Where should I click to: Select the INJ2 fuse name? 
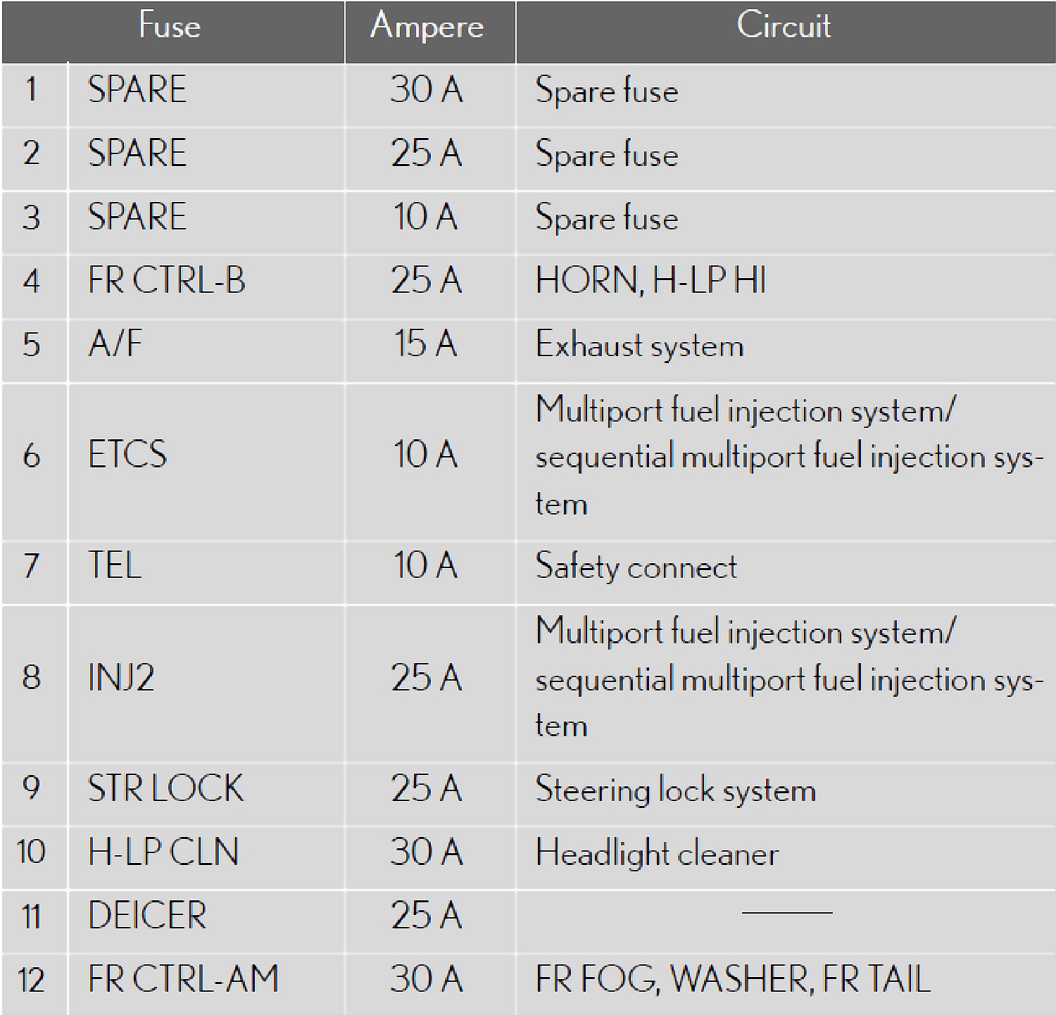pyautogui.click(x=121, y=677)
